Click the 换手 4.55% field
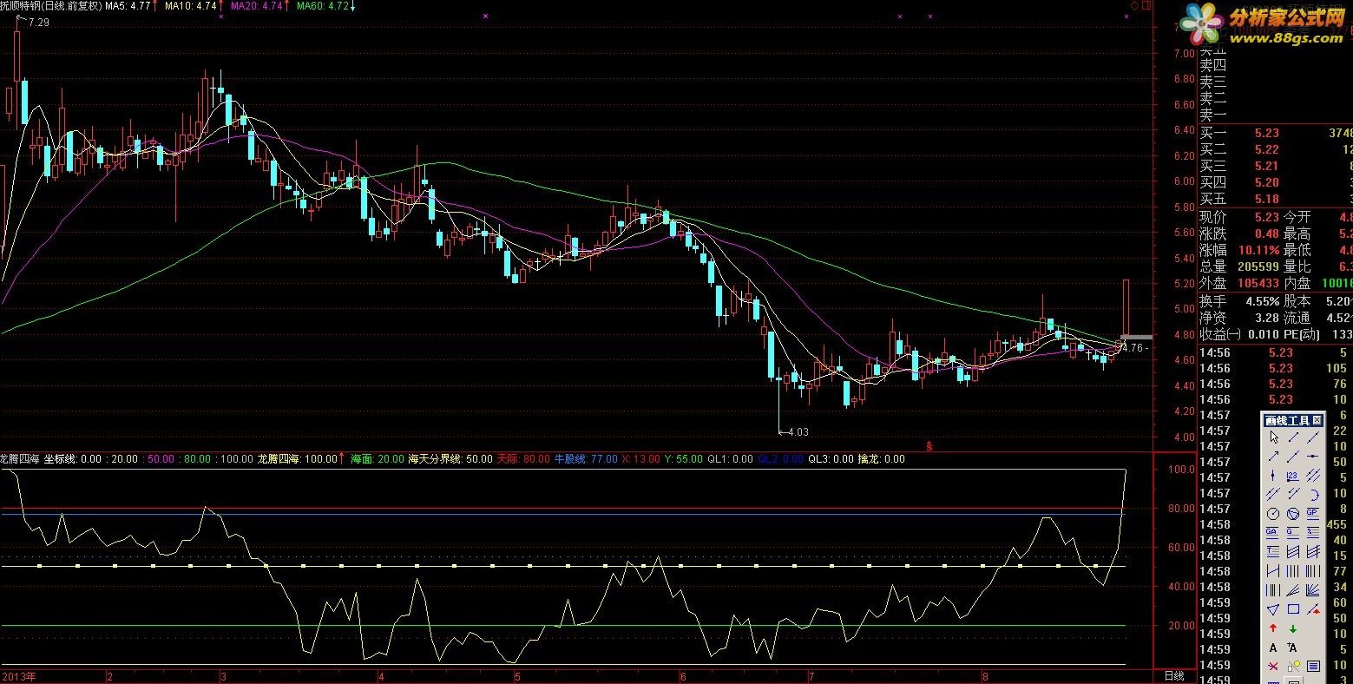1353x684 pixels. click(x=1239, y=301)
